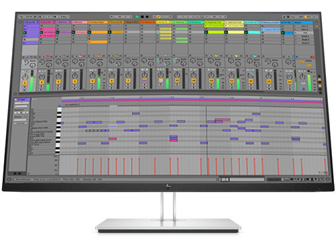This screenshot has height=247, width=336.
Task: Click the Arrangement Record button in the transport
Action: 147,17
